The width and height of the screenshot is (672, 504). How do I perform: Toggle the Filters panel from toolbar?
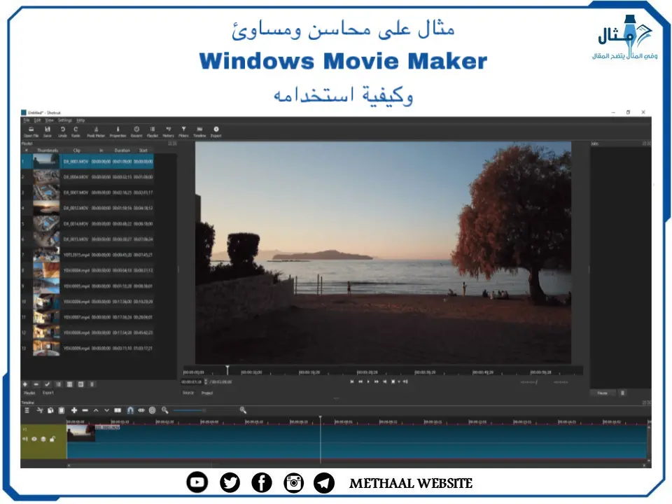tap(183, 132)
